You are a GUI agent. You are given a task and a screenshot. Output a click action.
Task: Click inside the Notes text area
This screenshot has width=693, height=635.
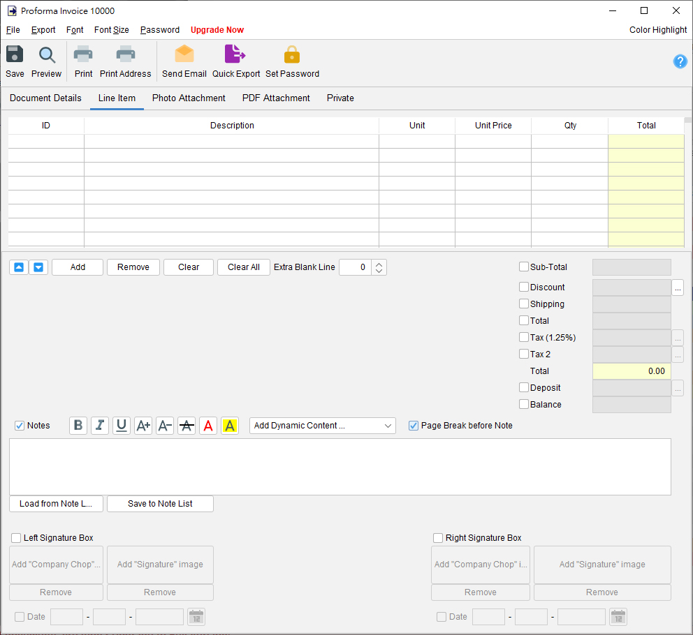coord(340,467)
